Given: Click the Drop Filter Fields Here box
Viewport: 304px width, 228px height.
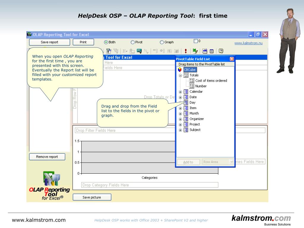Looking at the screenshot, I should point(125,131).
